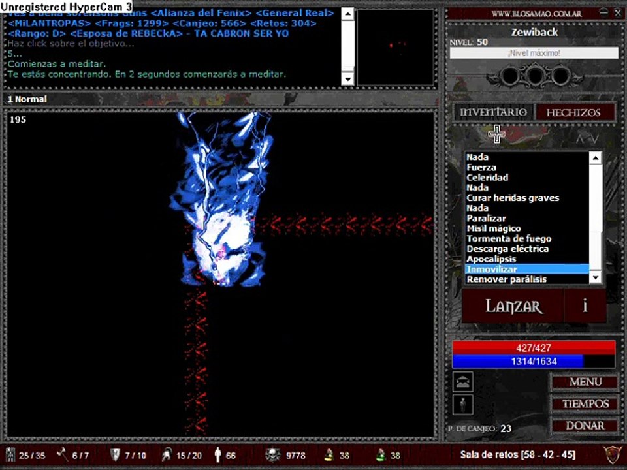This screenshot has height=470, width=627.
Task: Click the tower icon showing 25 / 35
Action: [10, 455]
